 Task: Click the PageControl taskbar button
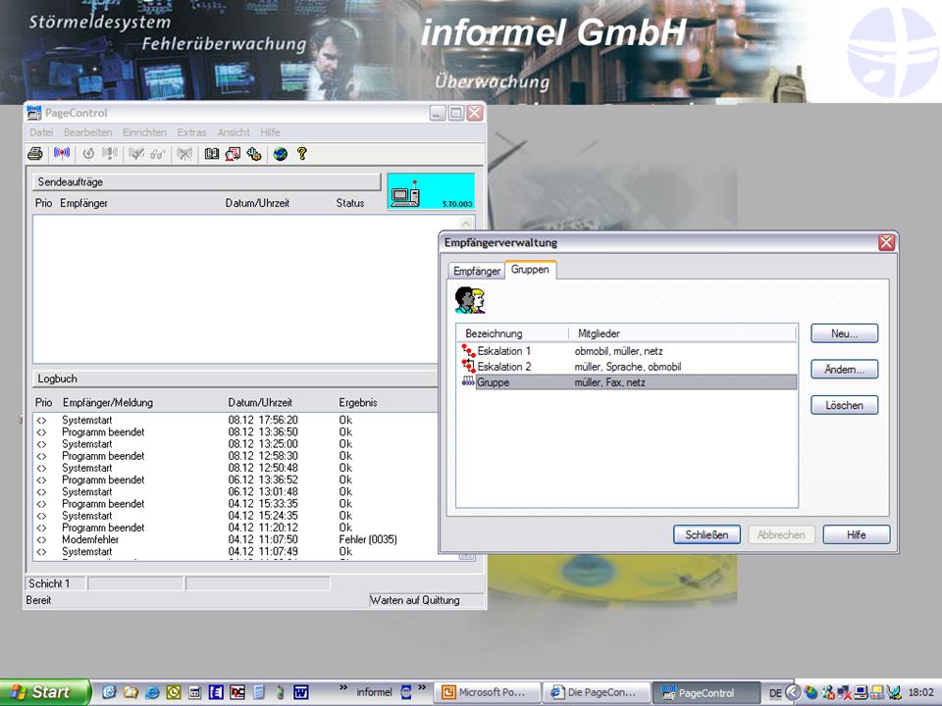[x=706, y=692]
